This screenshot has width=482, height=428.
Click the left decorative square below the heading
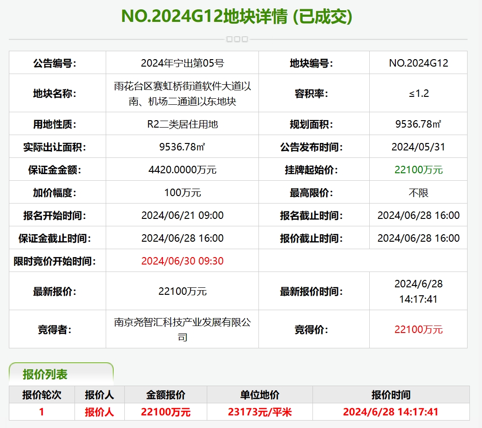(x=229, y=39)
